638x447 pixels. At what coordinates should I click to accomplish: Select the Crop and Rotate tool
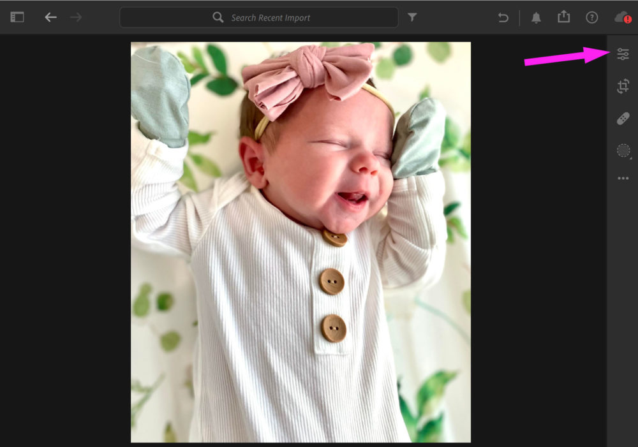tap(623, 86)
